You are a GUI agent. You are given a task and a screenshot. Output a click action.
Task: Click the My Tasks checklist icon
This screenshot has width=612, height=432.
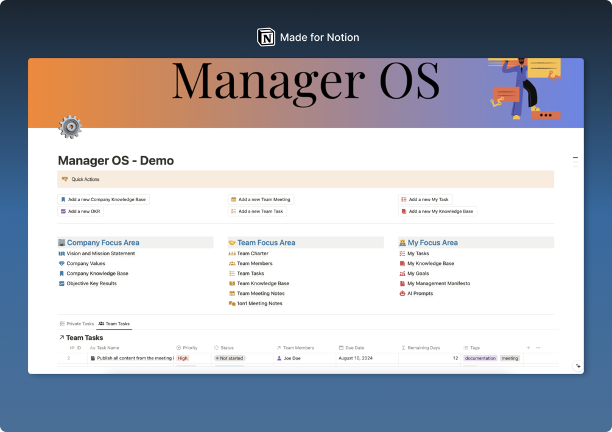click(x=403, y=253)
